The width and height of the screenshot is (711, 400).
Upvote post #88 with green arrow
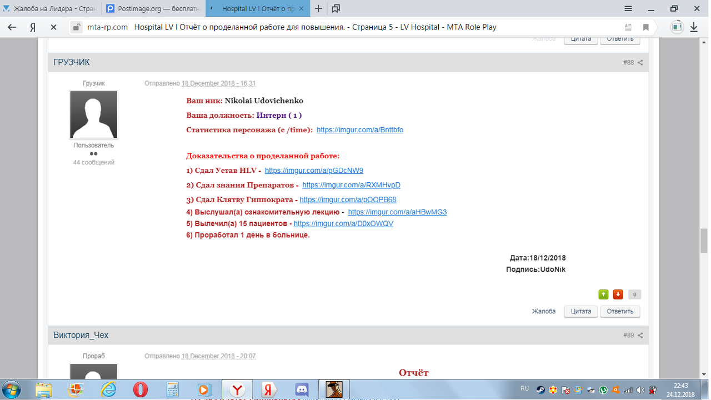click(x=603, y=294)
